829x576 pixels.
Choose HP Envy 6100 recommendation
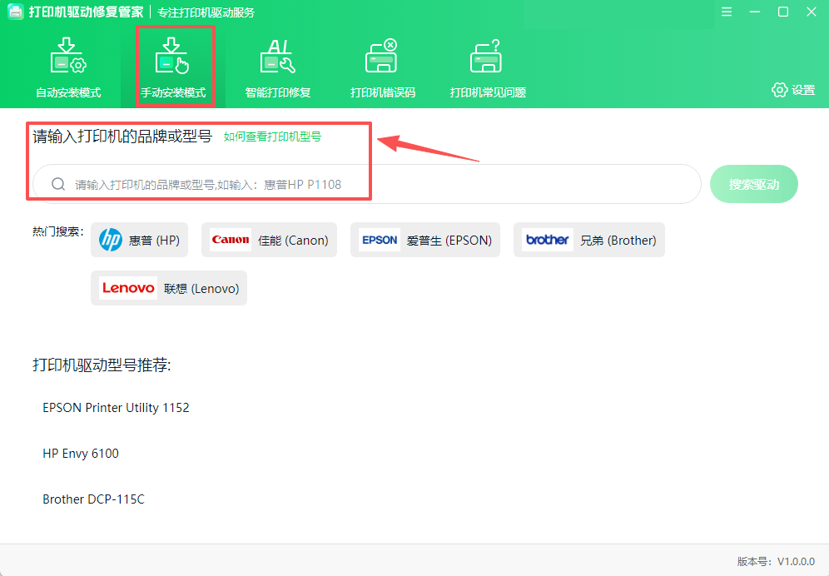[81, 454]
